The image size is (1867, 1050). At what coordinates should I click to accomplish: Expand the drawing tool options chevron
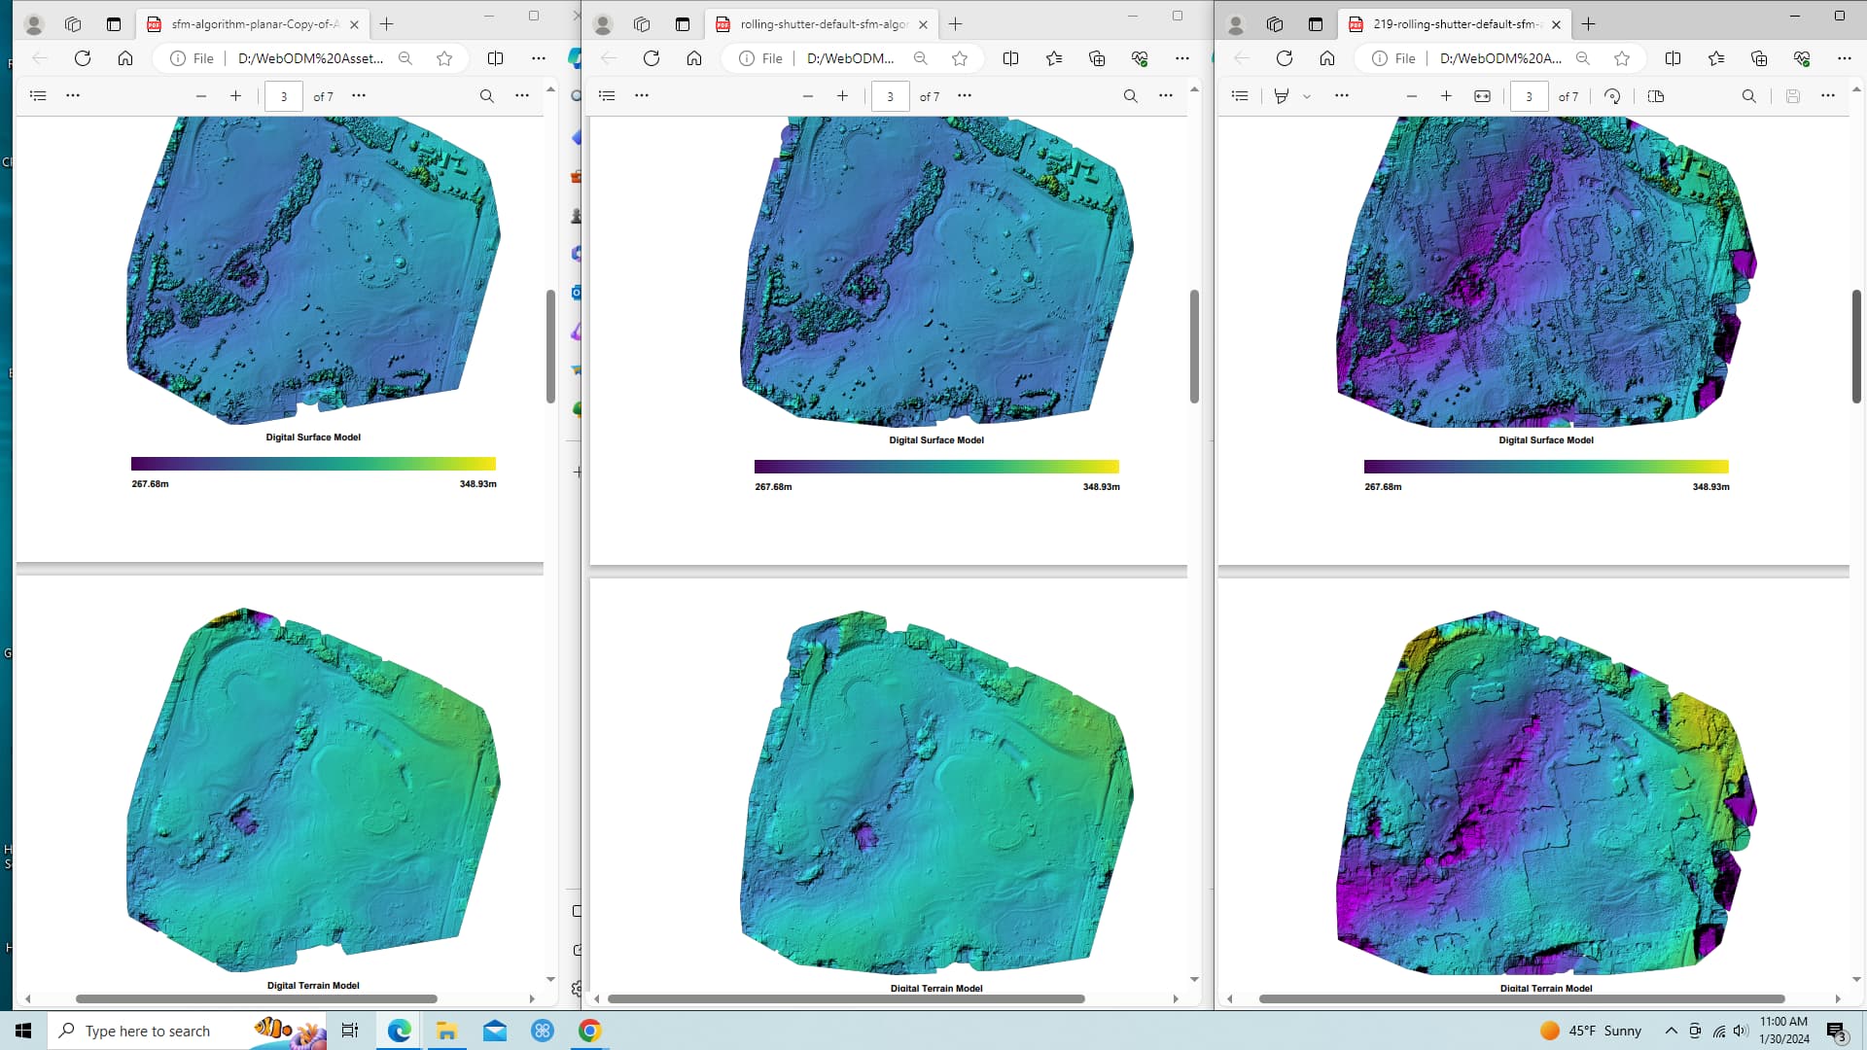(1307, 96)
